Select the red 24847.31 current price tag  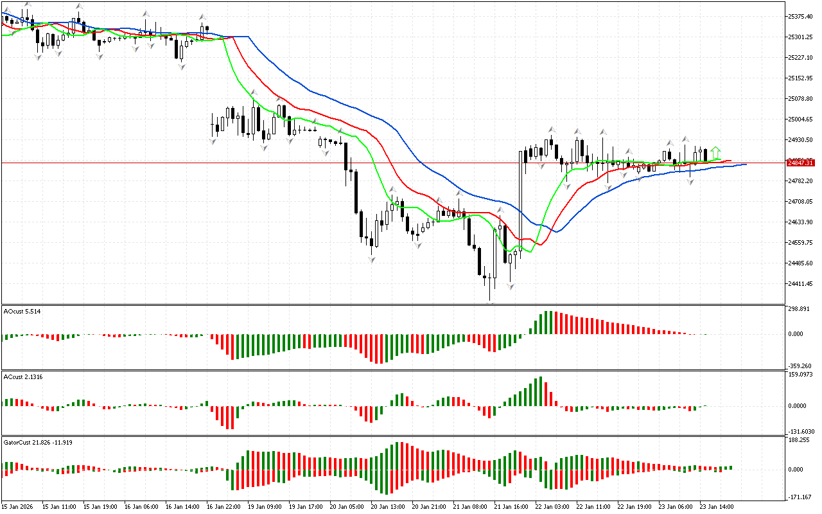800,163
